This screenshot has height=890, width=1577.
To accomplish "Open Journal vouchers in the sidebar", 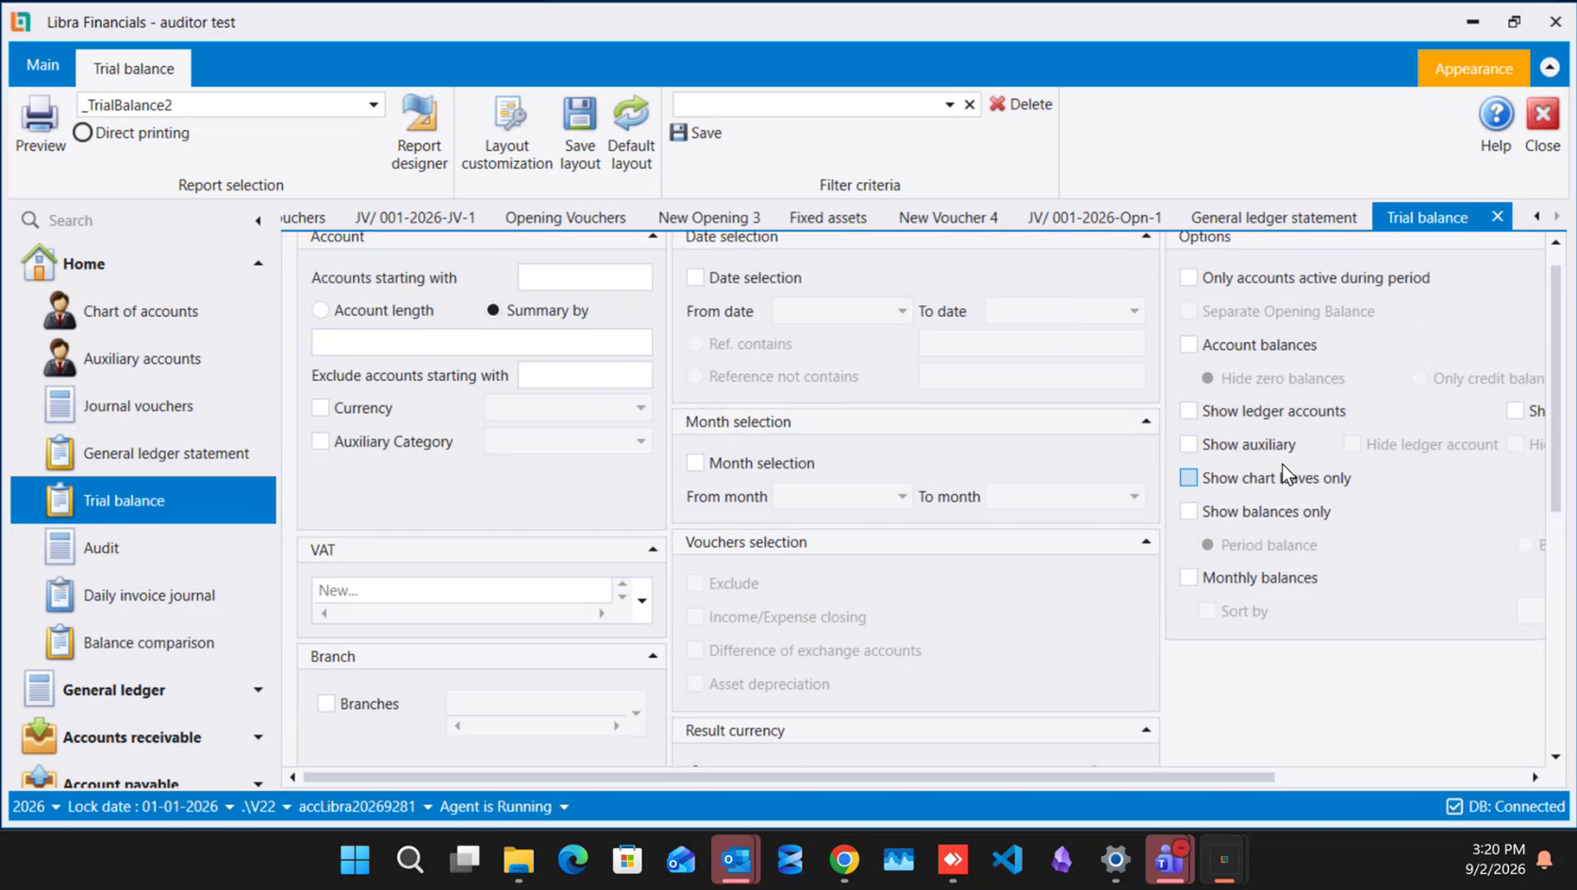I will click(138, 405).
